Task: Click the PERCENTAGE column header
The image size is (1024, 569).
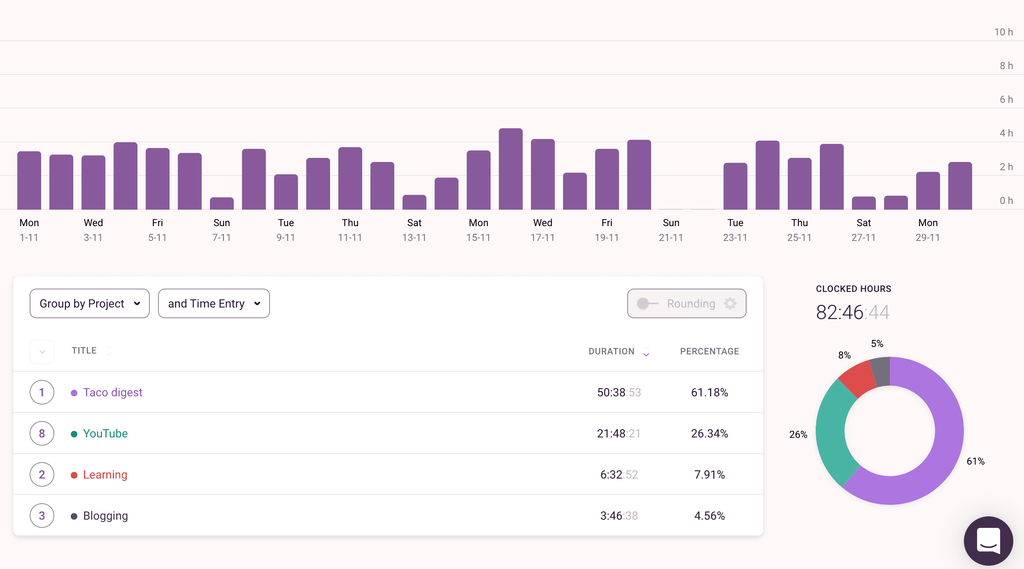Action: pos(708,350)
